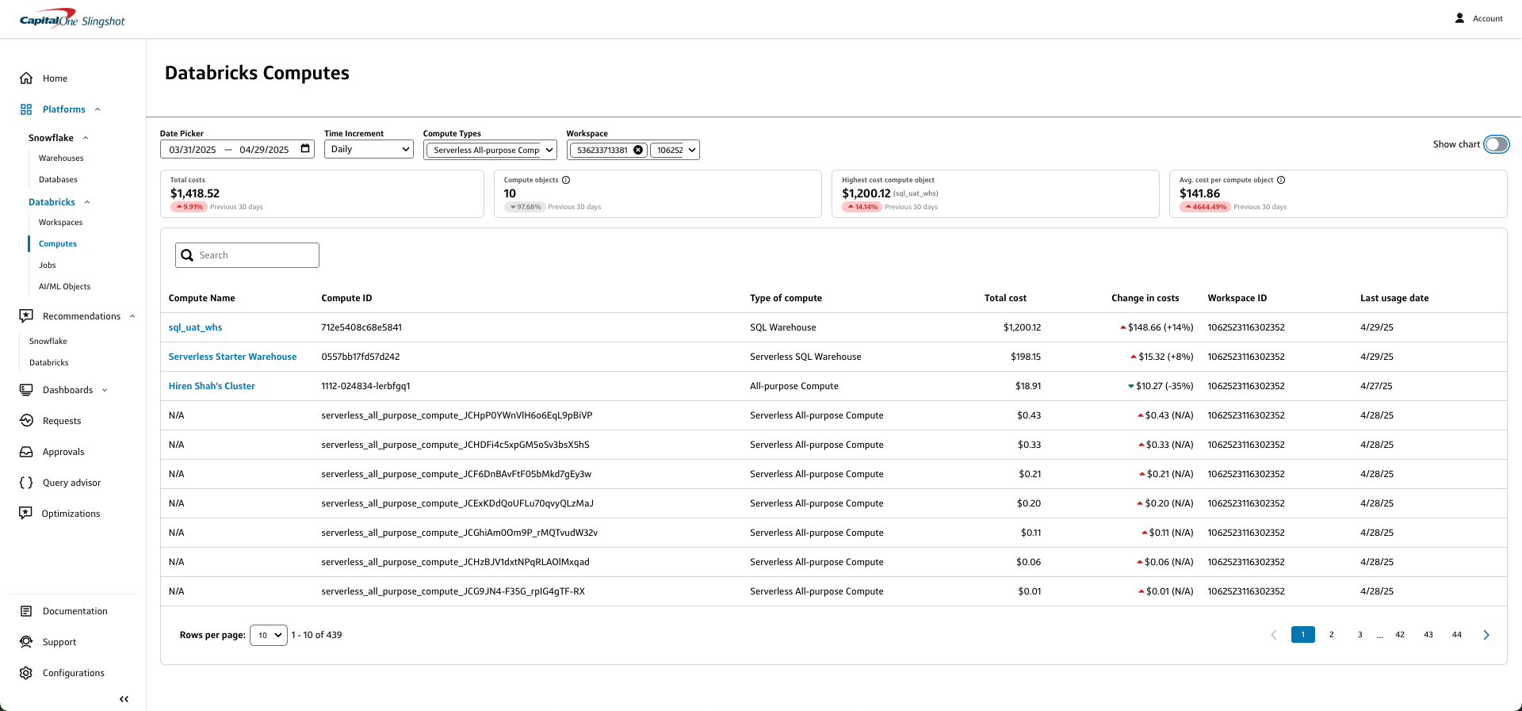Click the Date Picker range field
This screenshot has width=1522, height=711.
[x=237, y=149]
